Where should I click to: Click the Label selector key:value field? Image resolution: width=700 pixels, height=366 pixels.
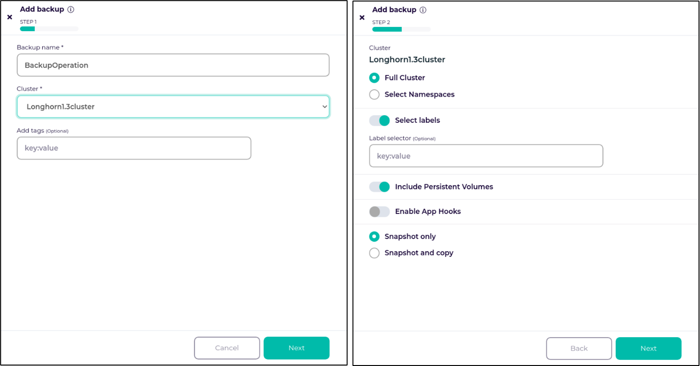point(486,156)
